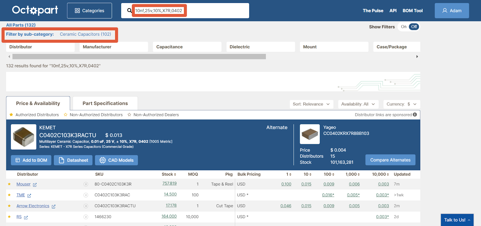Open part number C0402C103K3RACTU
The image size is (481, 226).
click(x=68, y=135)
